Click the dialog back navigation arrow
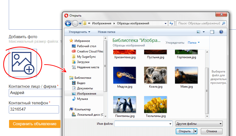This screenshot has width=236, height=136. (68, 23)
